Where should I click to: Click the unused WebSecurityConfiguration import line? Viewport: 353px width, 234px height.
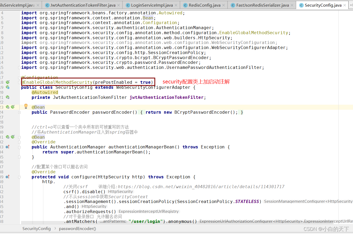pos(149,42)
